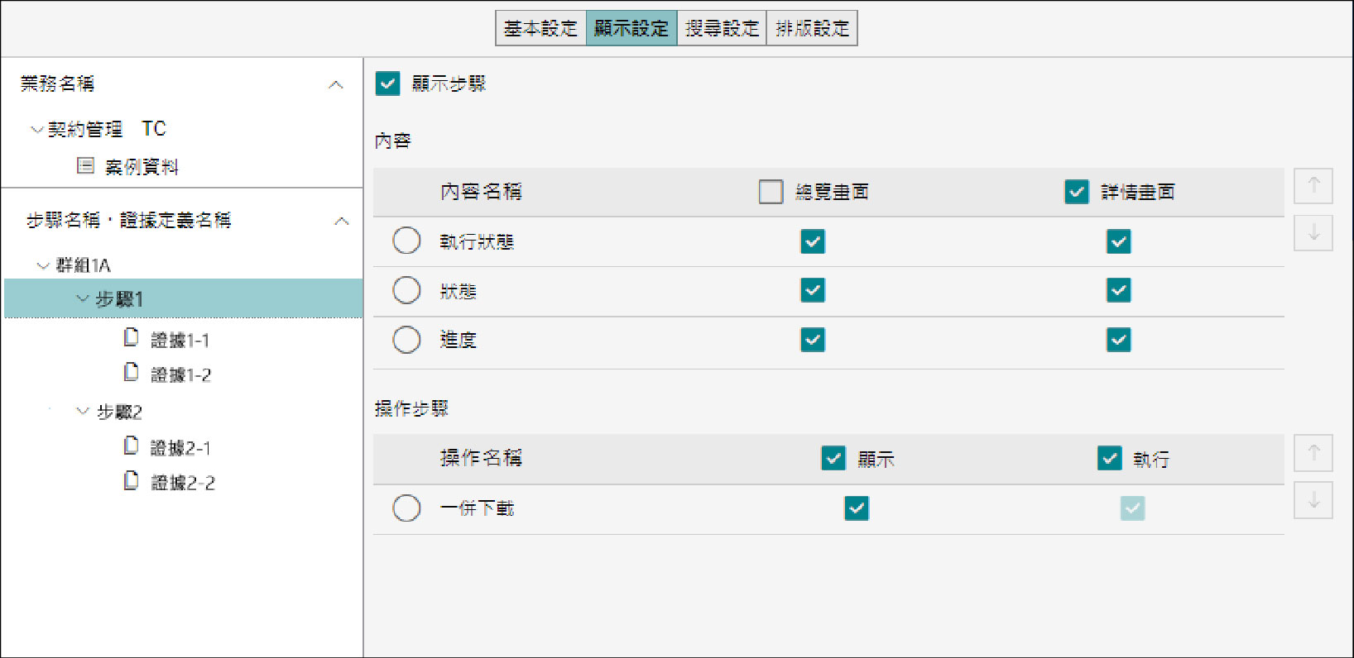Click the document icon next to 證據1-2
Screen dimensions: 1354x658
[131, 373]
